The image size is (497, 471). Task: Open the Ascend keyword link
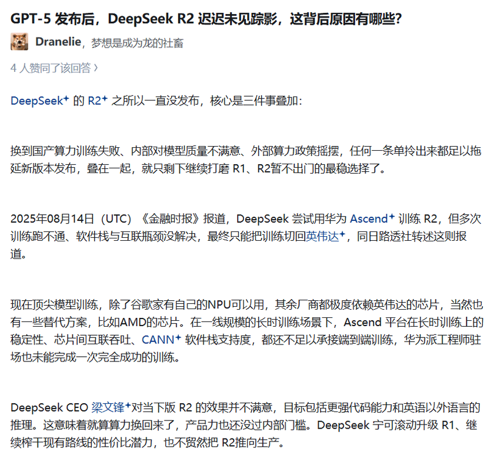point(372,218)
